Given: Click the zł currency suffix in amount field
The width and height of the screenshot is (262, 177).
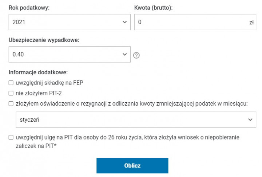Looking at the screenshot, I should point(251,22).
